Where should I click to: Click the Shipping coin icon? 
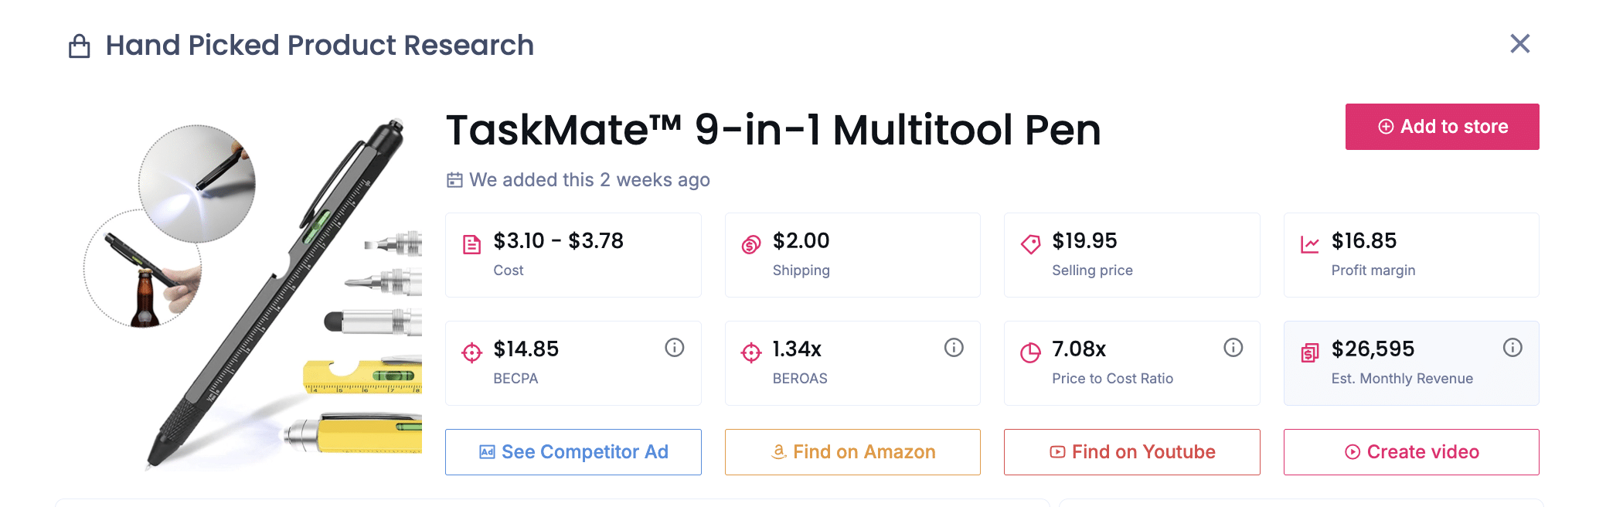751,245
